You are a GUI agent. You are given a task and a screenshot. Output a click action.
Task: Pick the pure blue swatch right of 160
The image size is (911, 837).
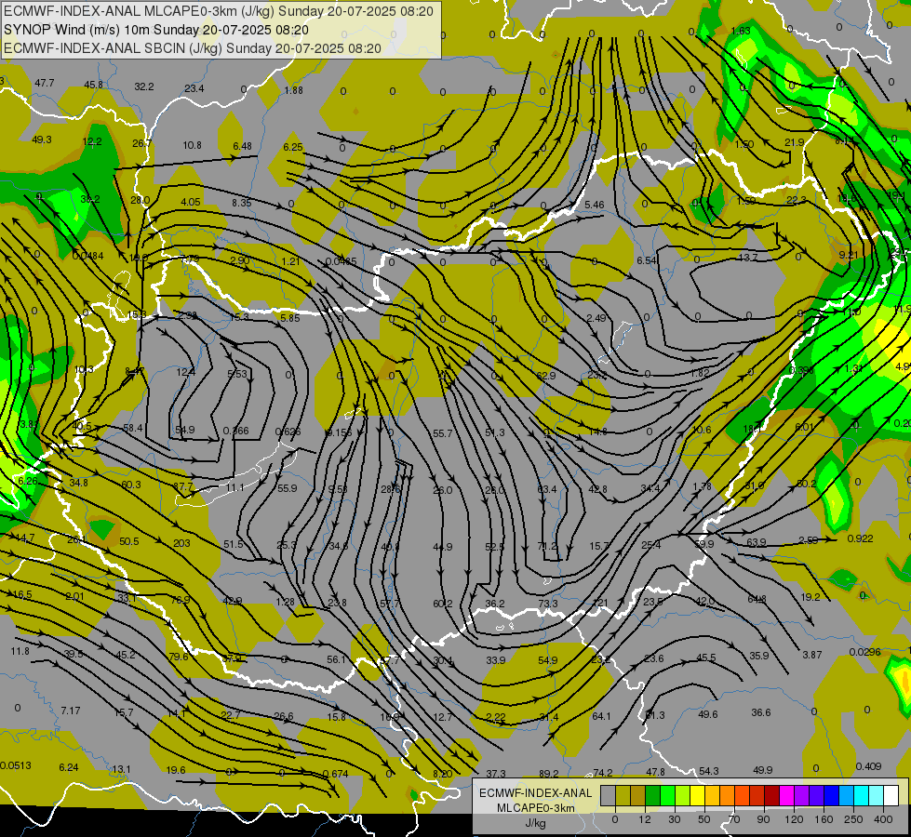[831, 795]
